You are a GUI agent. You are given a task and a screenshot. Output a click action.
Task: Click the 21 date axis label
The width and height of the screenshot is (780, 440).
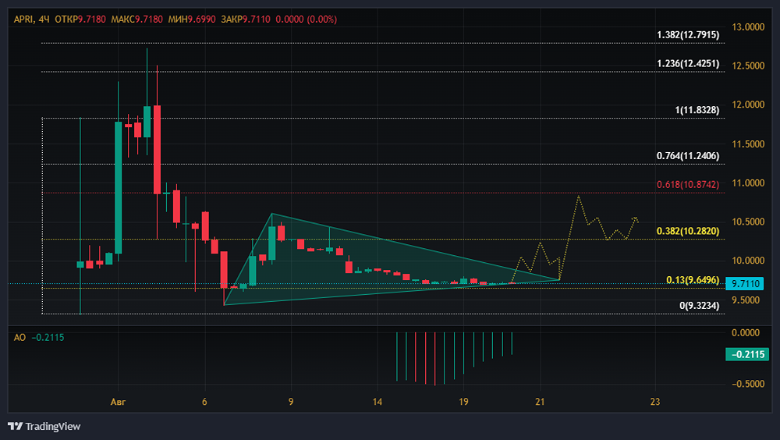pyautogui.click(x=541, y=402)
